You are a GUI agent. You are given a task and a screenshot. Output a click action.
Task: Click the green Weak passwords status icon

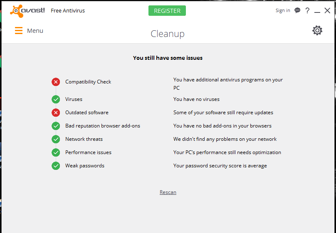pos(56,166)
